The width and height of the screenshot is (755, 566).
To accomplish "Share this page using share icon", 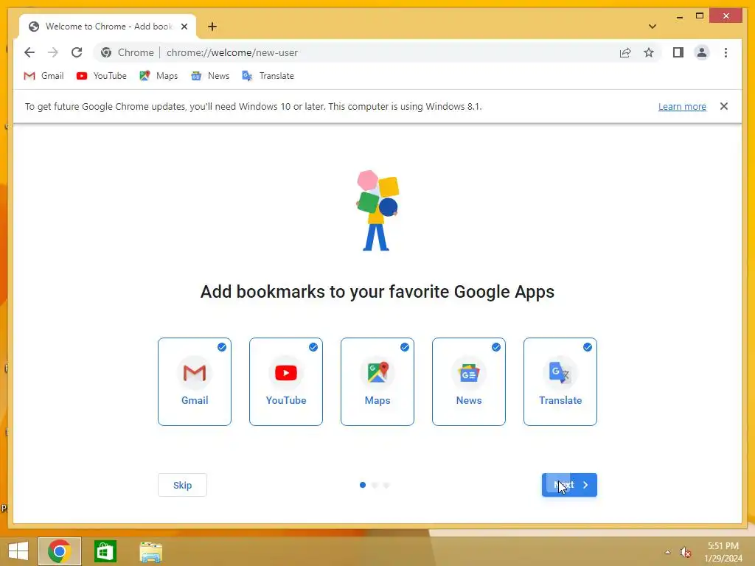I will coord(625,52).
